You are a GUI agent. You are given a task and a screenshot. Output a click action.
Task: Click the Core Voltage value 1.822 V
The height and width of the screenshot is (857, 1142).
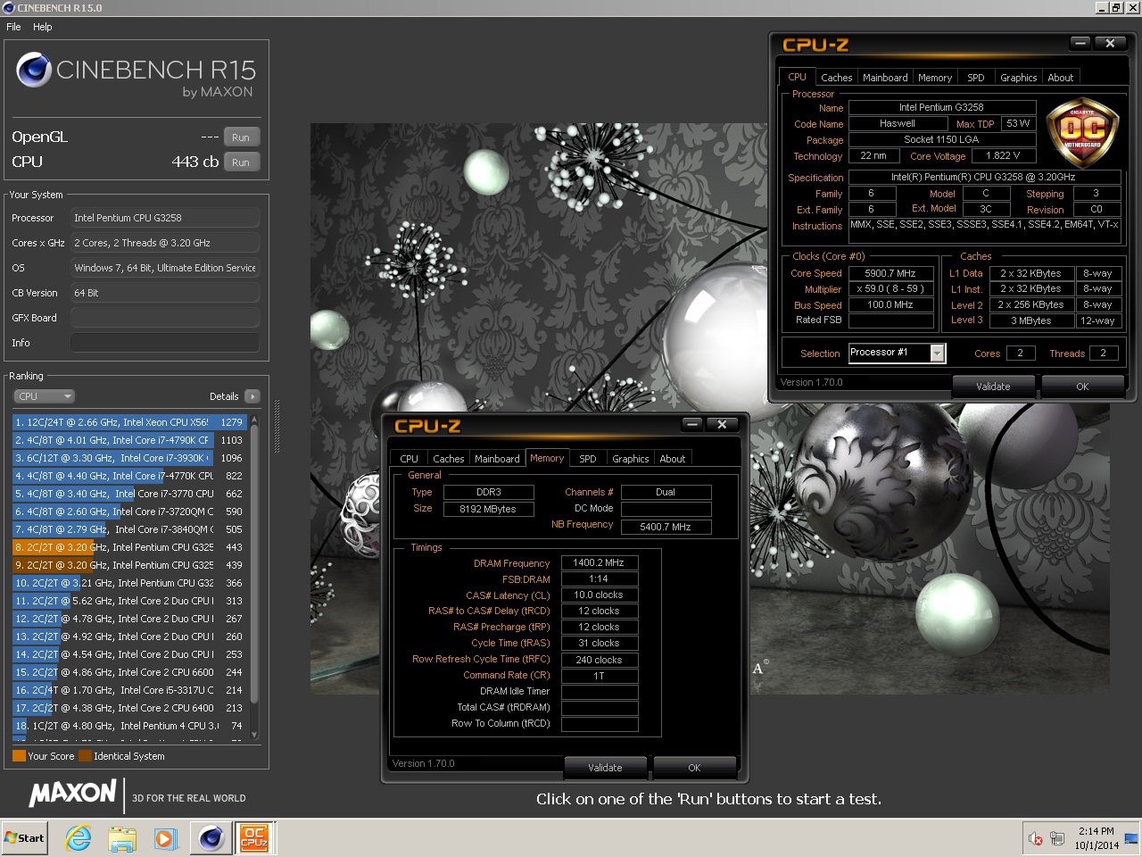1003,155
